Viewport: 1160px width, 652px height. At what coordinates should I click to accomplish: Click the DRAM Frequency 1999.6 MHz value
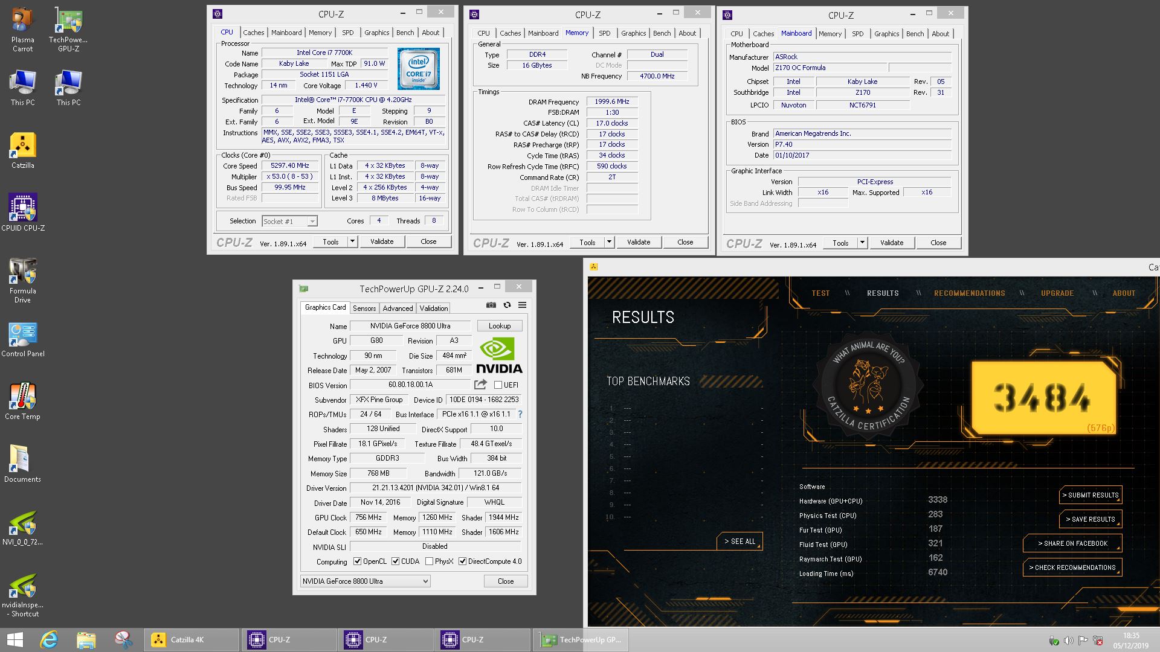point(612,101)
